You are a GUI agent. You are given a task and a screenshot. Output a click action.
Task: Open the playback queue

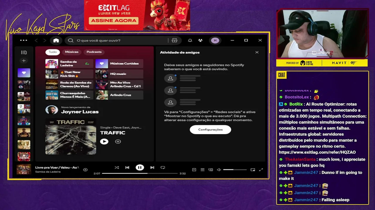coord(202,170)
